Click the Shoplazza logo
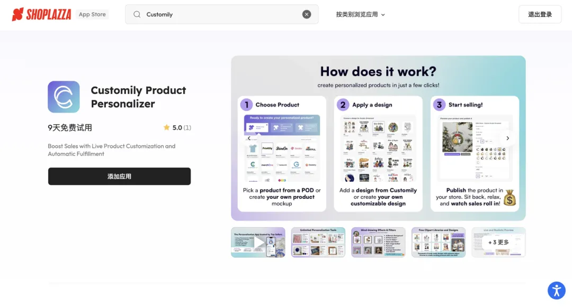The width and height of the screenshot is (572, 307). click(x=42, y=14)
